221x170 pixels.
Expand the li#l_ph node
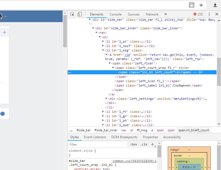pyautogui.click(x=103, y=120)
